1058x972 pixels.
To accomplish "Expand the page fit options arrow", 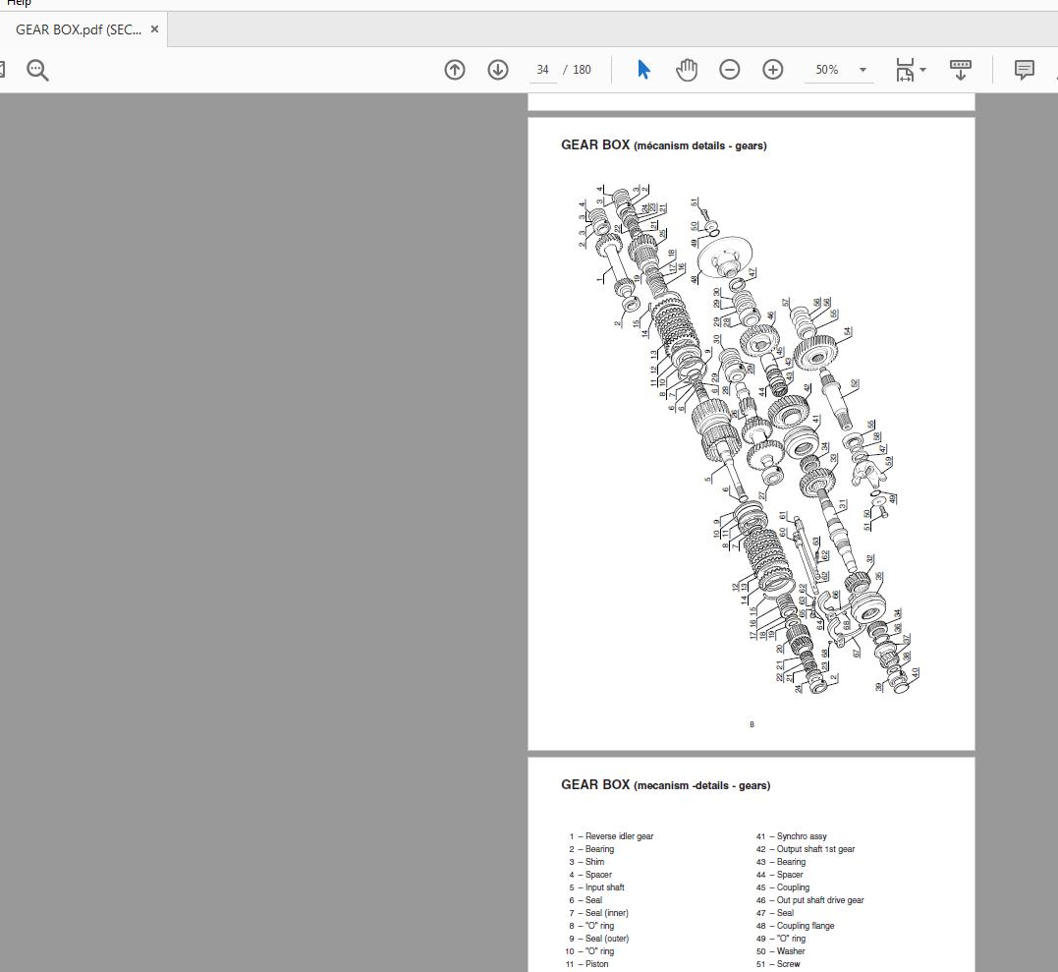I will 923,70.
